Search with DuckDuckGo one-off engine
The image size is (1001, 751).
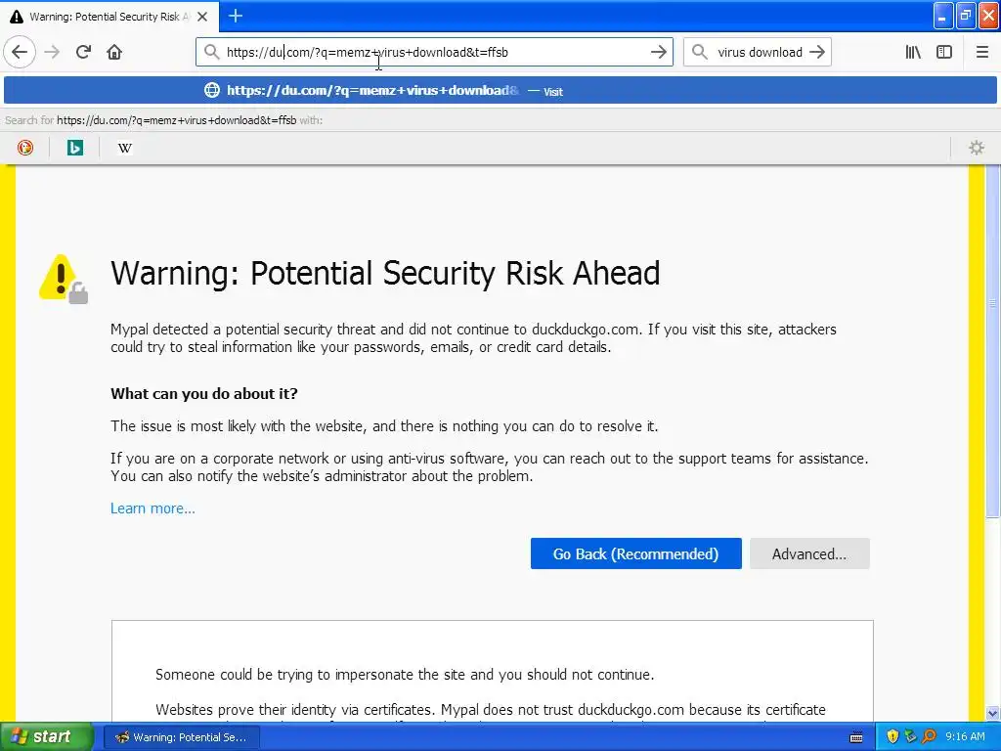pos(25,148)
